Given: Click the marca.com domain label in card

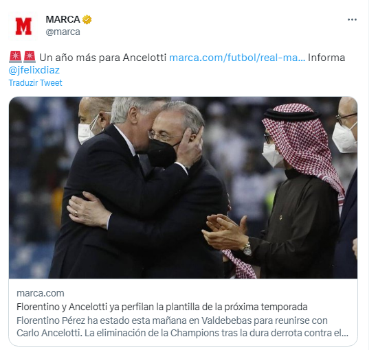Looking at the screenshot, I should pyautogui.click(x=41, y=293).
